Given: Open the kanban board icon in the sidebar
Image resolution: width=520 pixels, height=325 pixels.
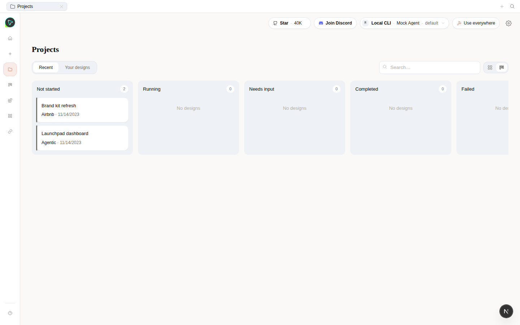Looking at the screenshot, I should pyautogui.click(x=10, y=85).
